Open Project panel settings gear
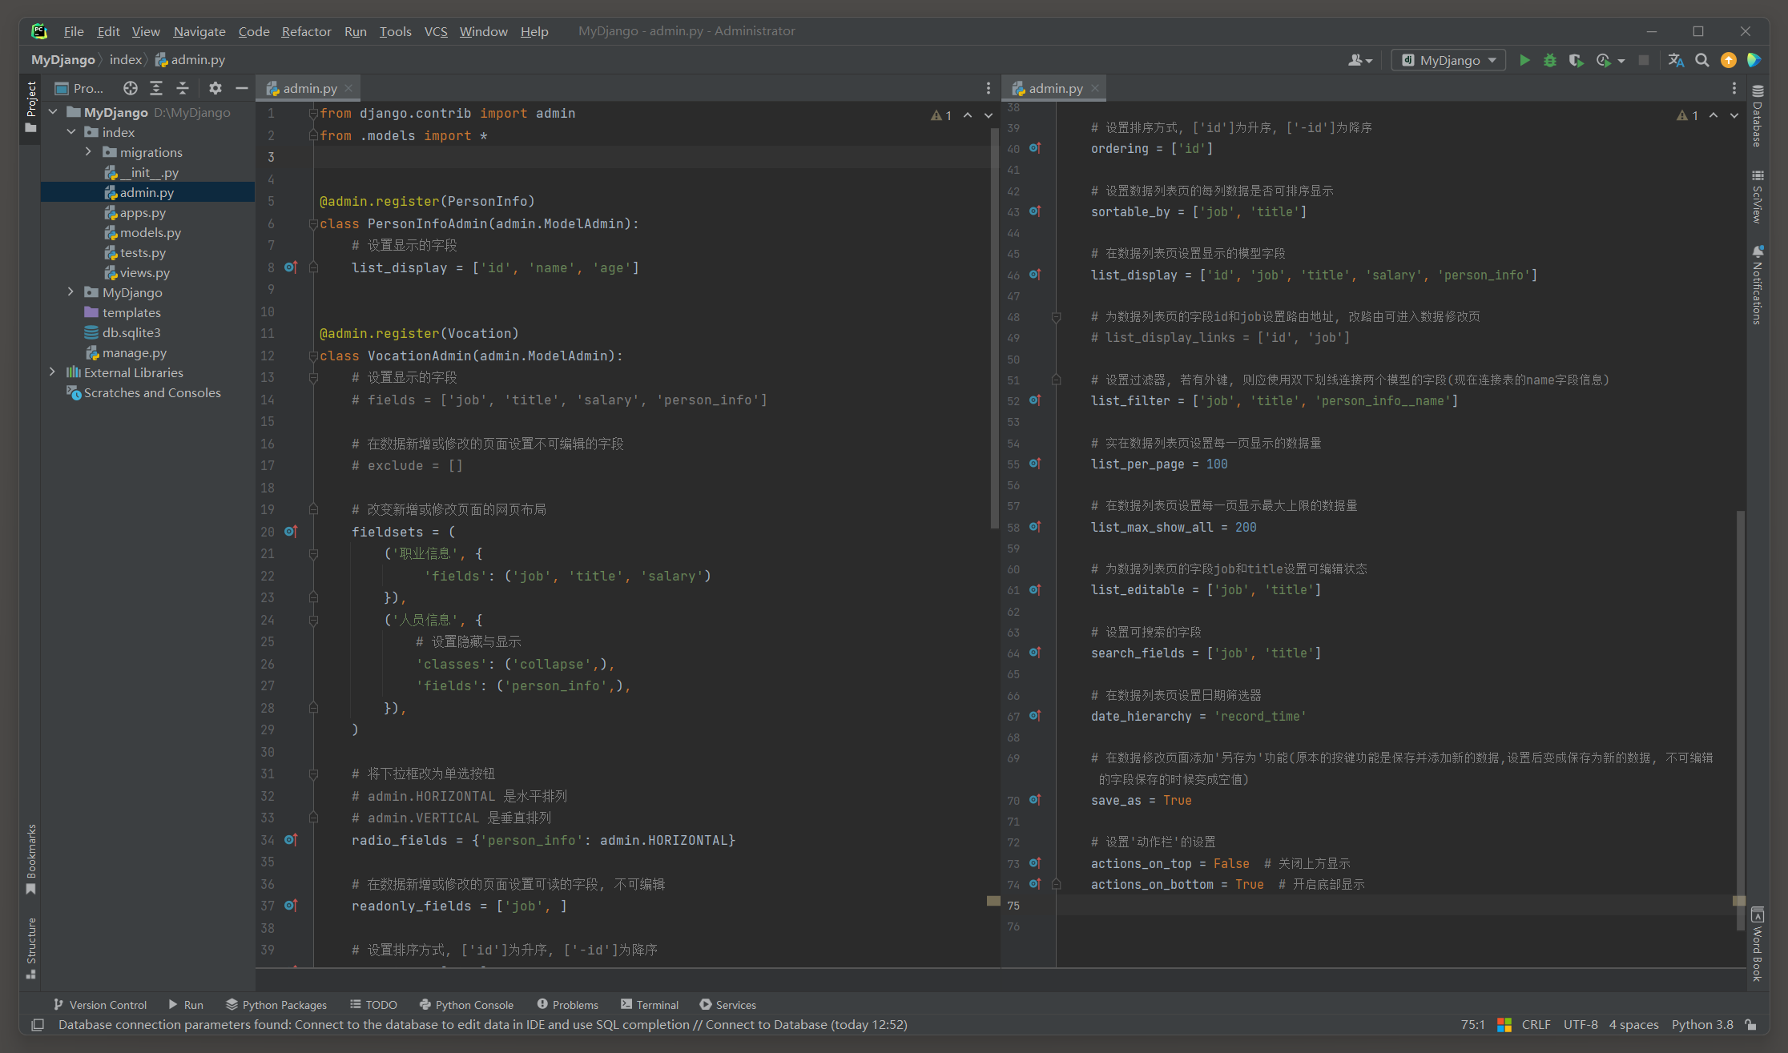This screenshot has width=1788, height=1053. pos(215,88)
